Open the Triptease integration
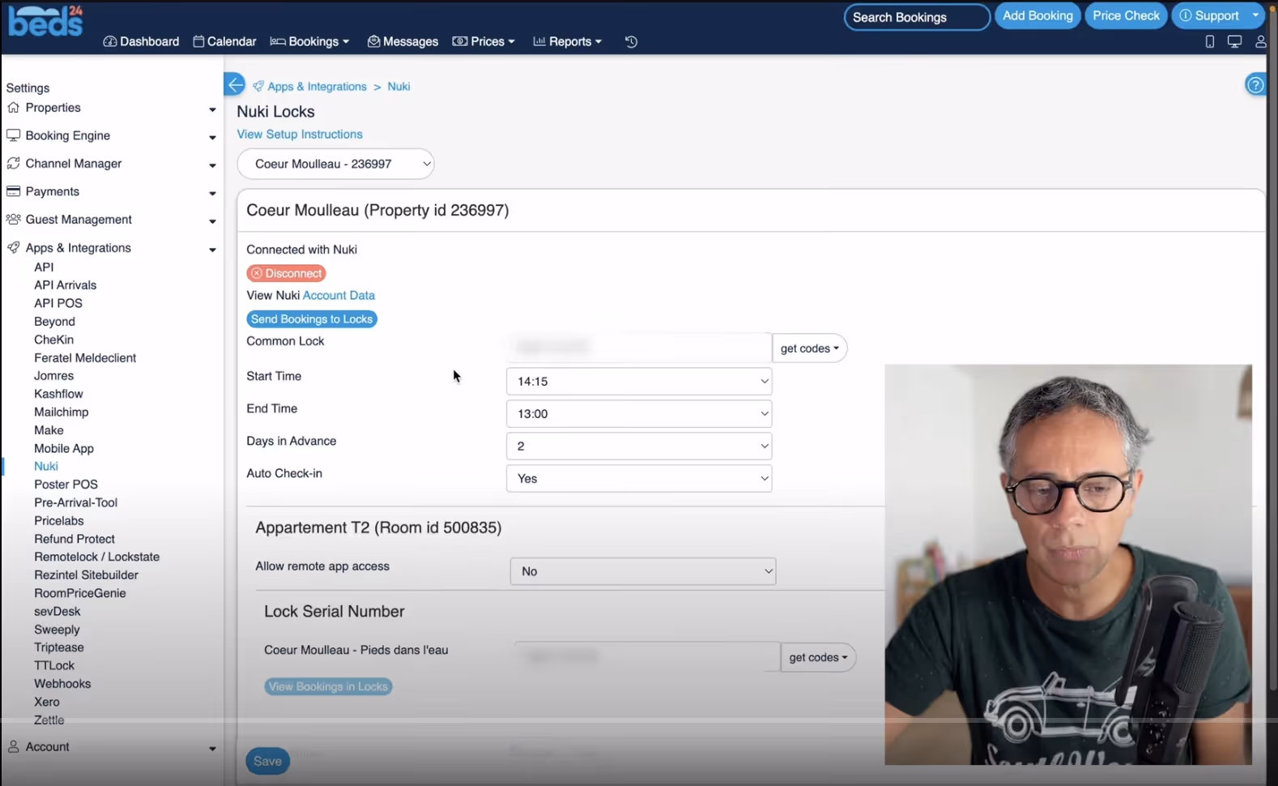This screenshot has height=786, width=1278. (59, 647)
